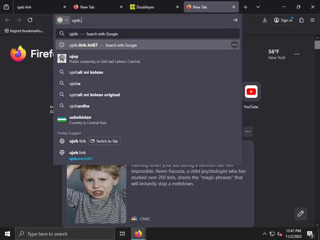The image size is (320, 240).
Task: Open the notification center icon
Action: click(x=310, y=234)
